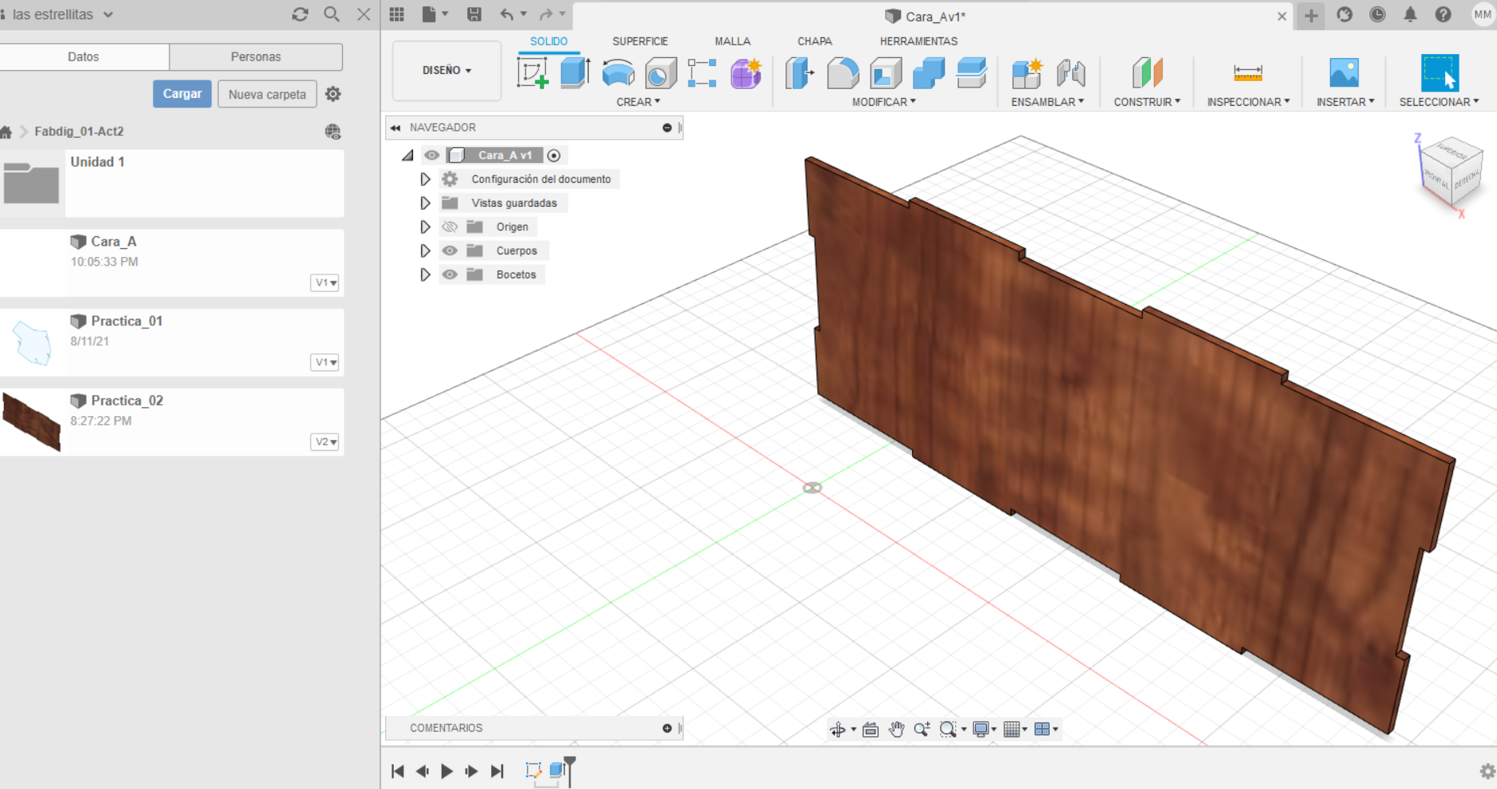This screenshot has height=789, width=1497.
Task: Click the Fillet tool in Modificar
Action: [843, 73]
